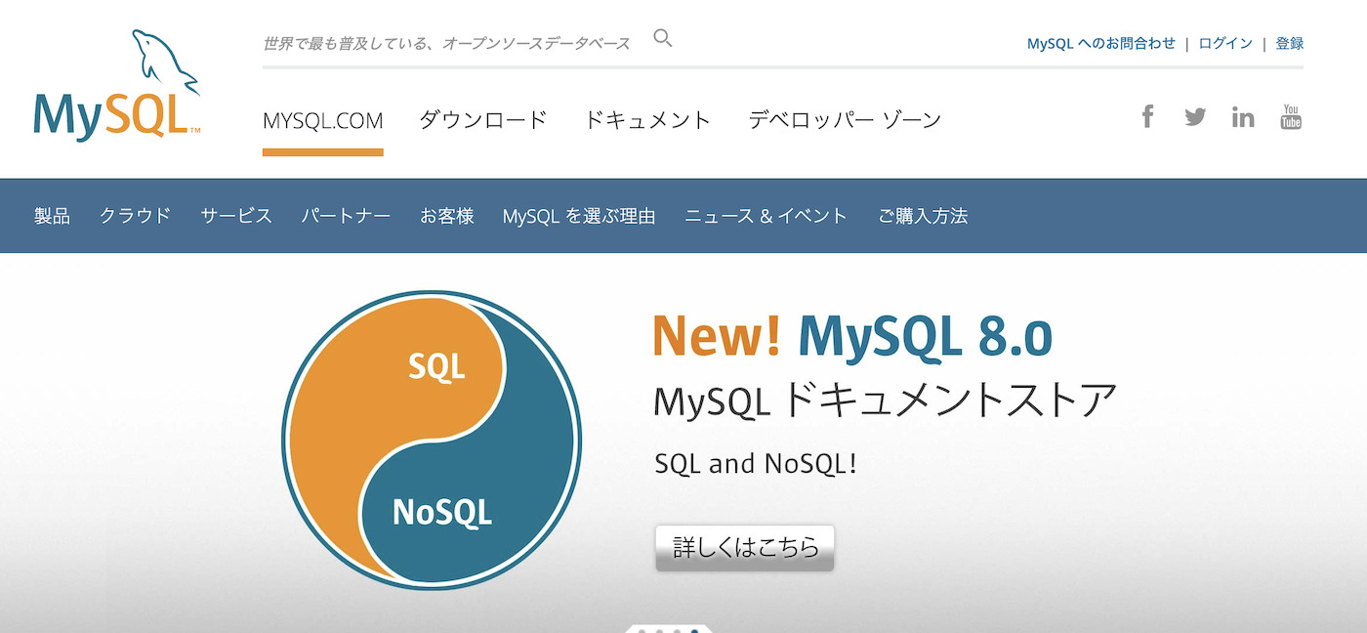Open the ご購入方法 page
The height and width of the screenshot is (633, 1367).
(923, 215)
